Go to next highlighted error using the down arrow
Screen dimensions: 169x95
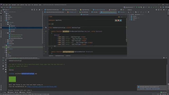point(126,17)
